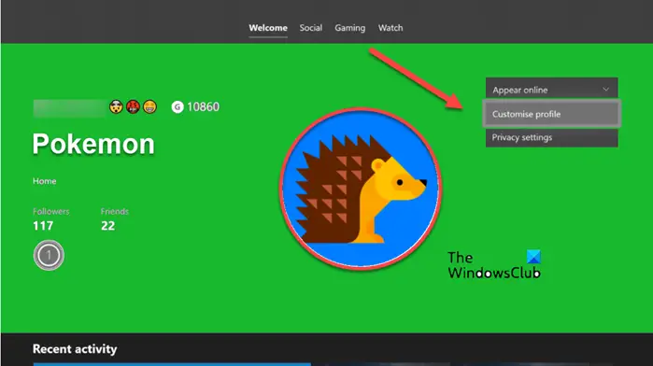Click the circular number 1 badge

(49, 255)
